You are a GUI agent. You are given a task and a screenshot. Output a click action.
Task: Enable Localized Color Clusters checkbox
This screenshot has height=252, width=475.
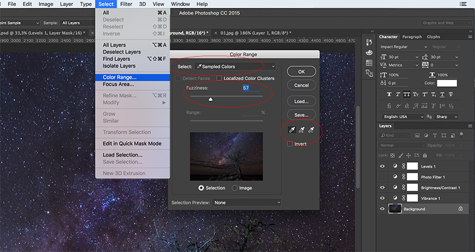coord(219,78)
